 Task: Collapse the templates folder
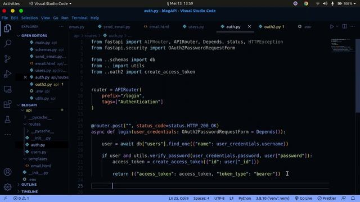coord(38,159)
